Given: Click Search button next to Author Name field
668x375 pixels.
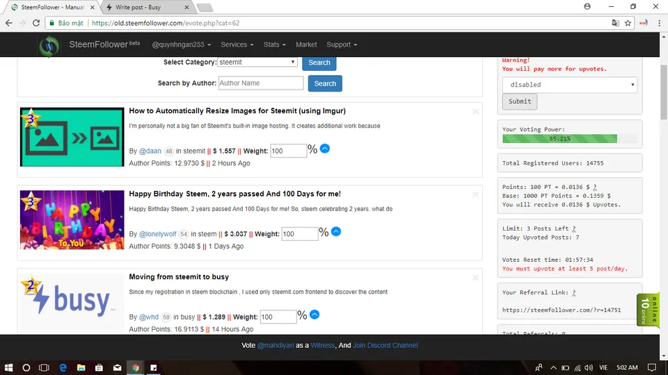Looking at the screenshot, I should (325, 83).
